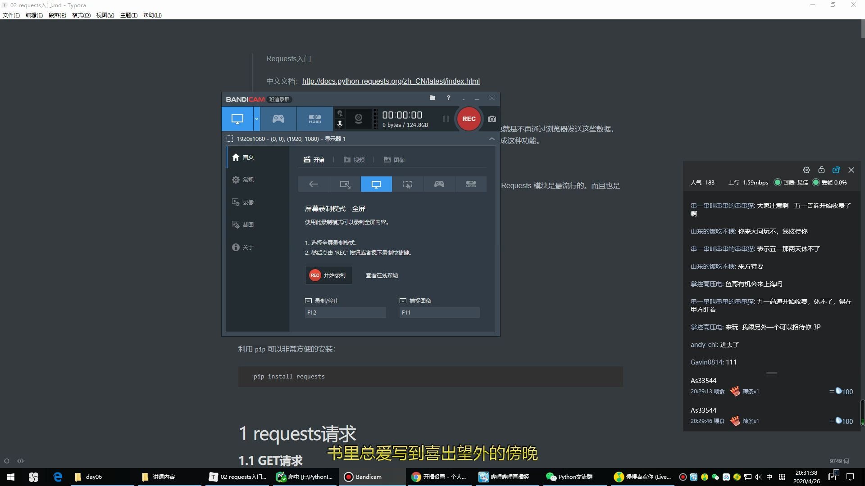Open the screen recording mode dropdown arrow
Screen dimensions: 865x486
pos(256,119)
